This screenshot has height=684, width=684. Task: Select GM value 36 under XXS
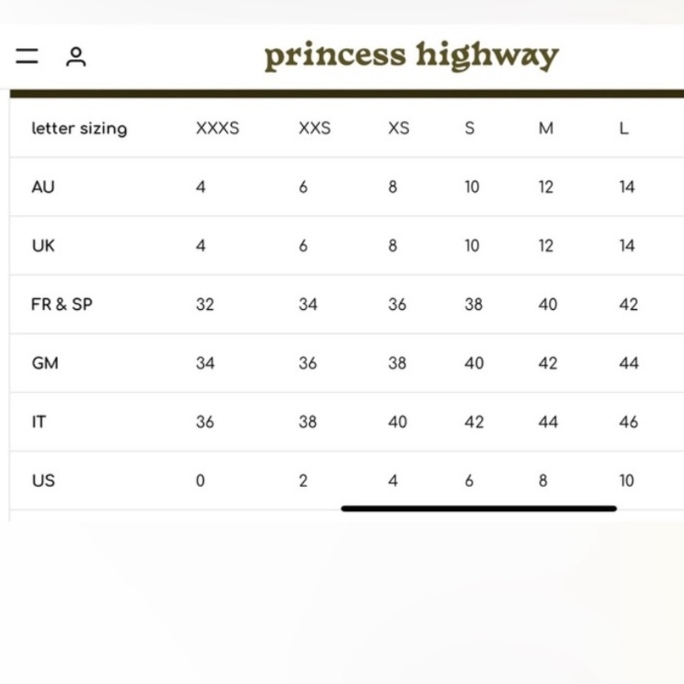[308, 363]
